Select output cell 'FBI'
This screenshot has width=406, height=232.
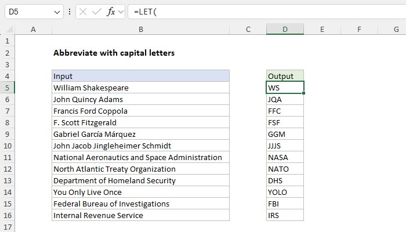[285, 204]
